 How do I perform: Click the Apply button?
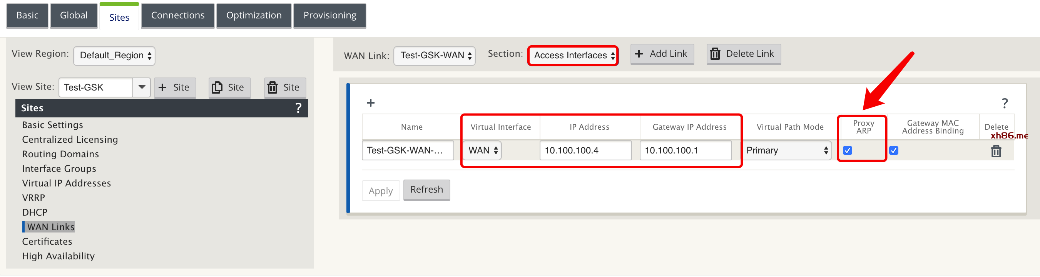point(381,191)
